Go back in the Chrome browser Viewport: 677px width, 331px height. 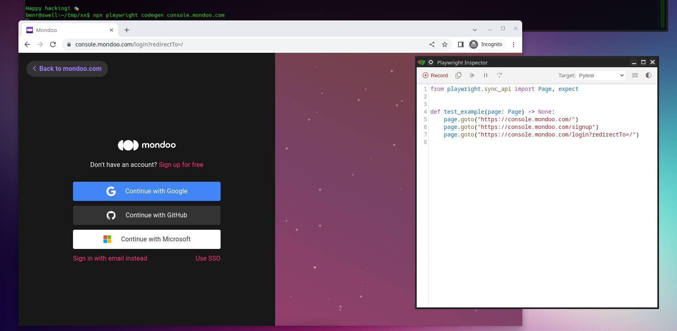pos(27,44)
